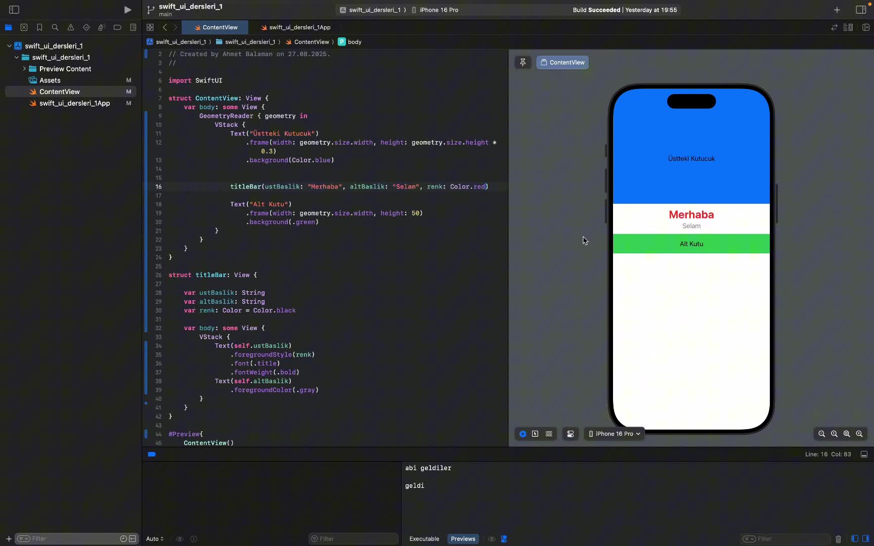The height and width of the screenshot is (546, 874).
Task: Toggle the debug area panel button
Action: [864, 454]
